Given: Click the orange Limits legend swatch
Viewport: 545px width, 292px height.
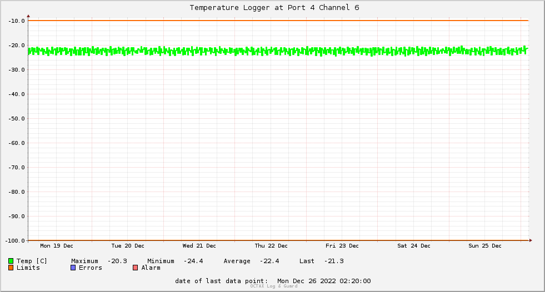Looking at the screenshot, I should [11, 268].
